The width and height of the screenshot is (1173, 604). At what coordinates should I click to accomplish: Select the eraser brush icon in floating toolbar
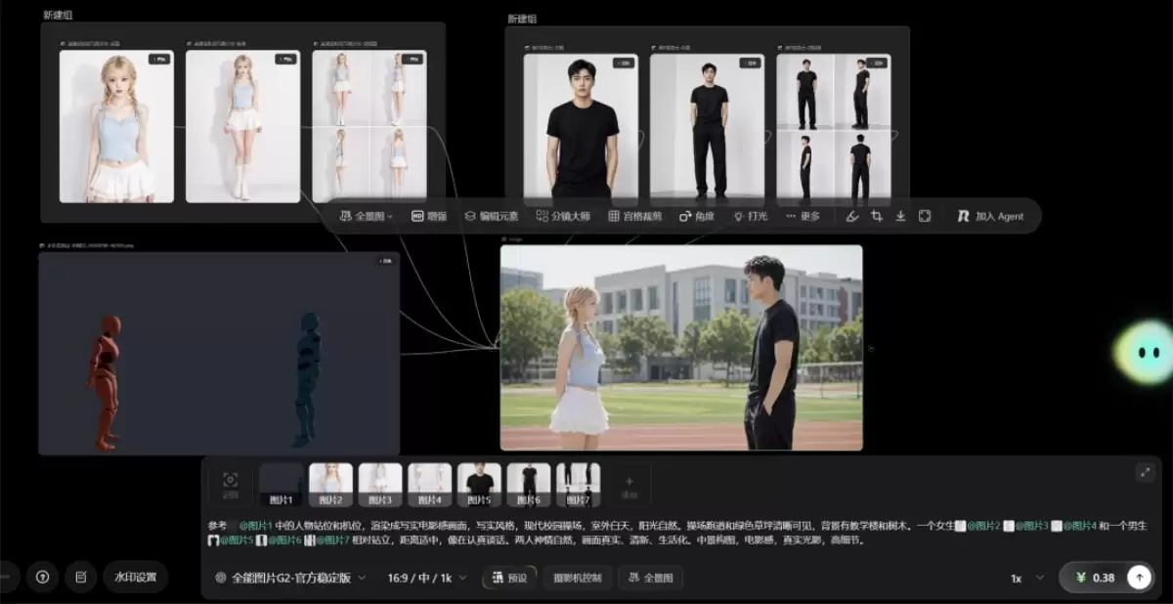coord(851,216)
